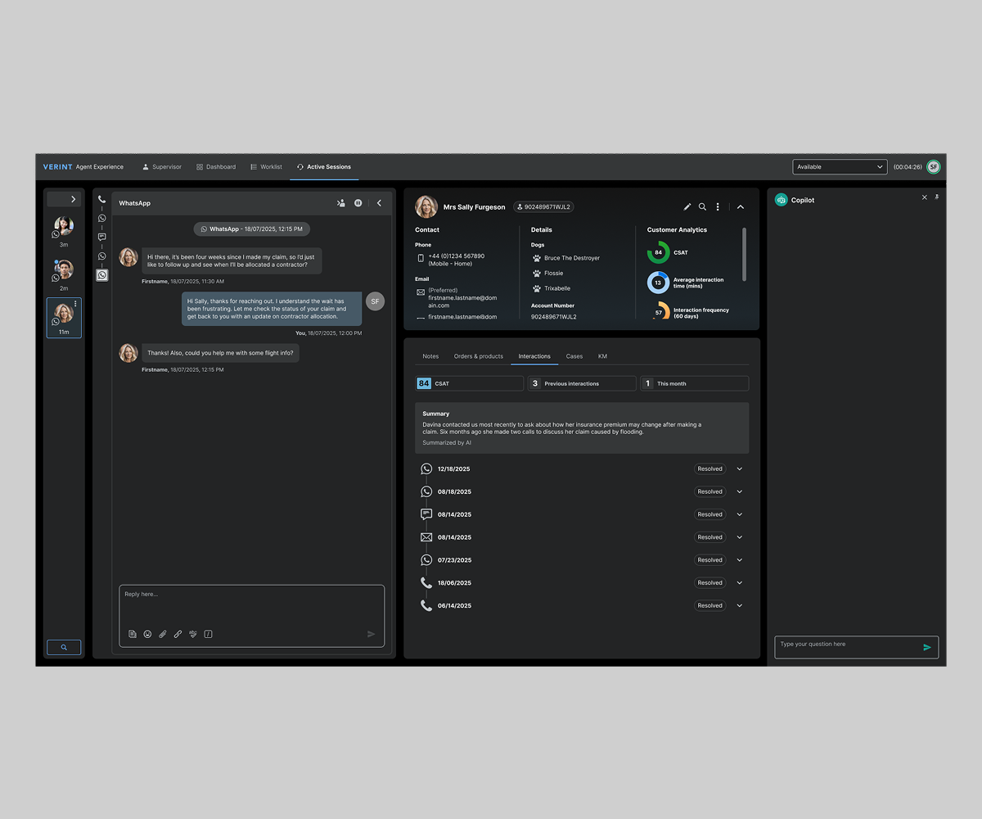
Task: Open the Available status dropdown
Action: pos(840,167)
